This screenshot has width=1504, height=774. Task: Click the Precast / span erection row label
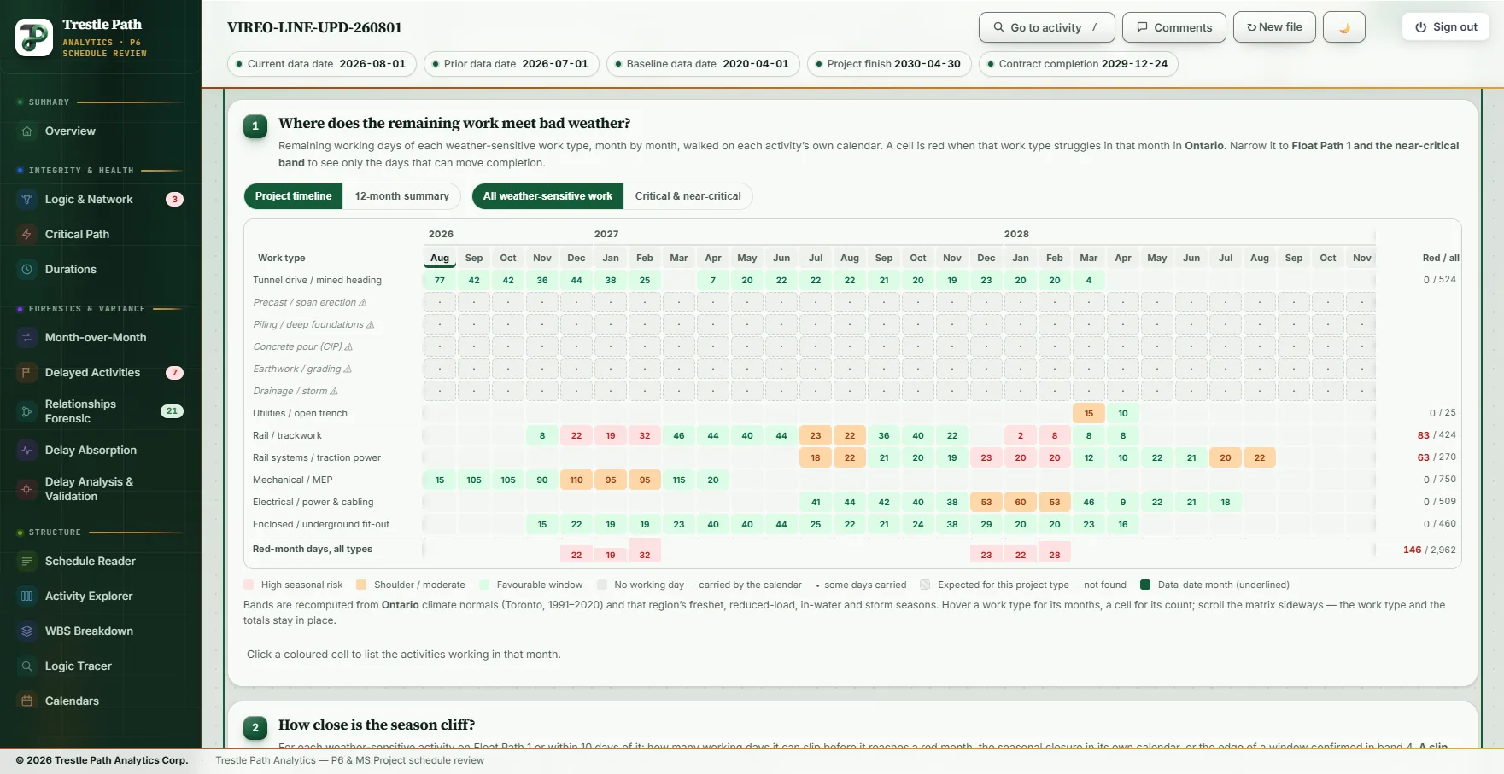point(310,302)
